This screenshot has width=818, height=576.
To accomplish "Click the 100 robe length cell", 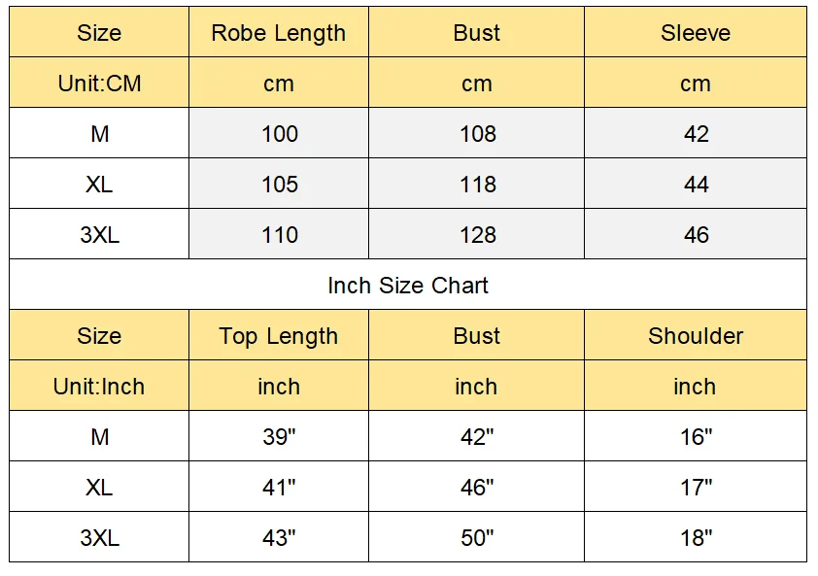I will (x=279, y=134).
